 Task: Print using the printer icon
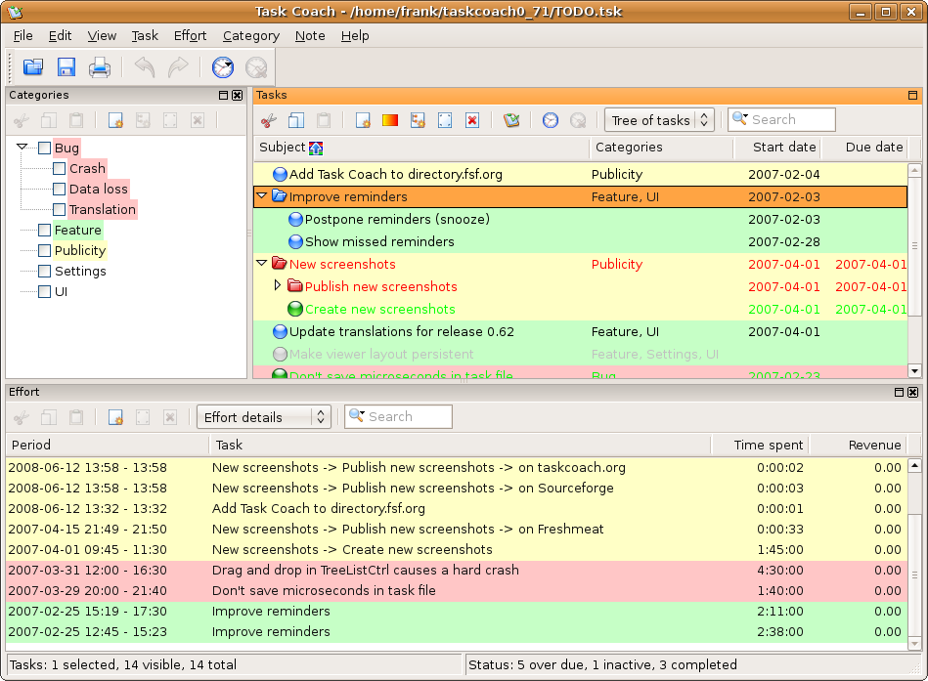click(x=100, y=67)
